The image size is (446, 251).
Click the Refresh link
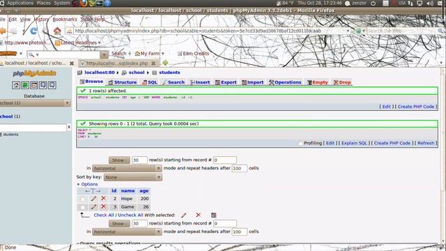tap(426, 143)
